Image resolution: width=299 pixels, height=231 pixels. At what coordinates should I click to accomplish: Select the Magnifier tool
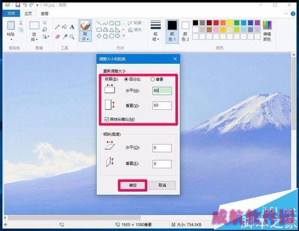tap(72, 36)
